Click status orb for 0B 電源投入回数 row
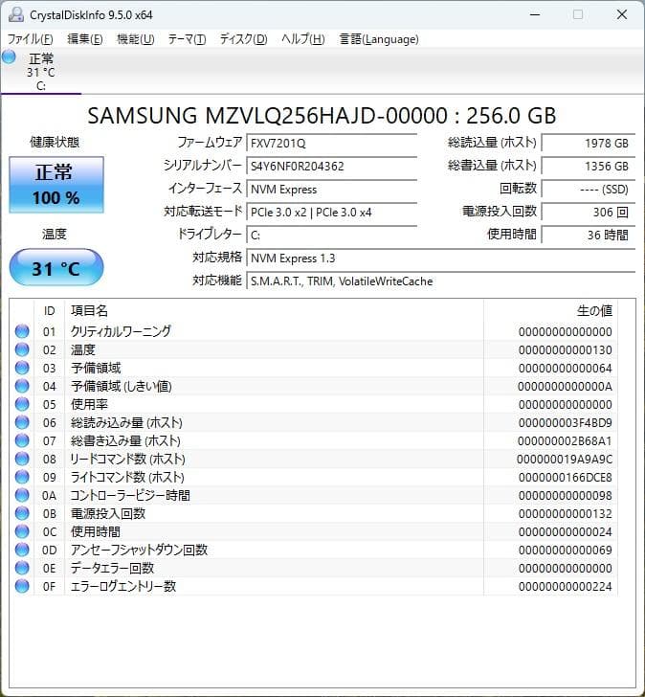 22,513
